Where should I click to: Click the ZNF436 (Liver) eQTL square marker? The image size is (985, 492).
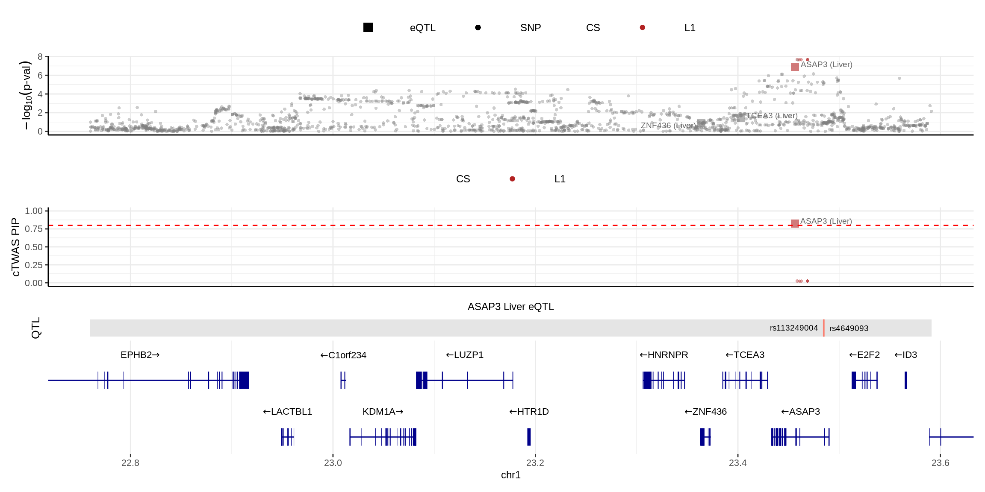coord(701,123)
